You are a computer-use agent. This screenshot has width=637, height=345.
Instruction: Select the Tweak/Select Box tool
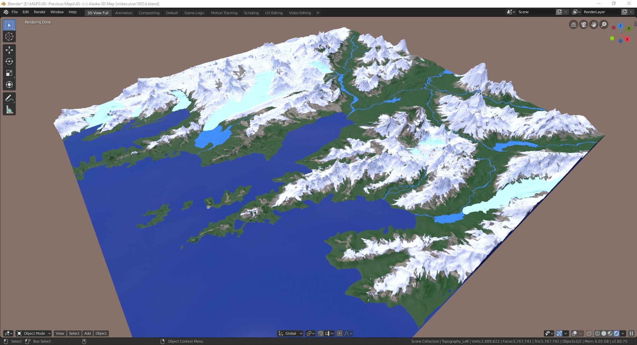9,25
